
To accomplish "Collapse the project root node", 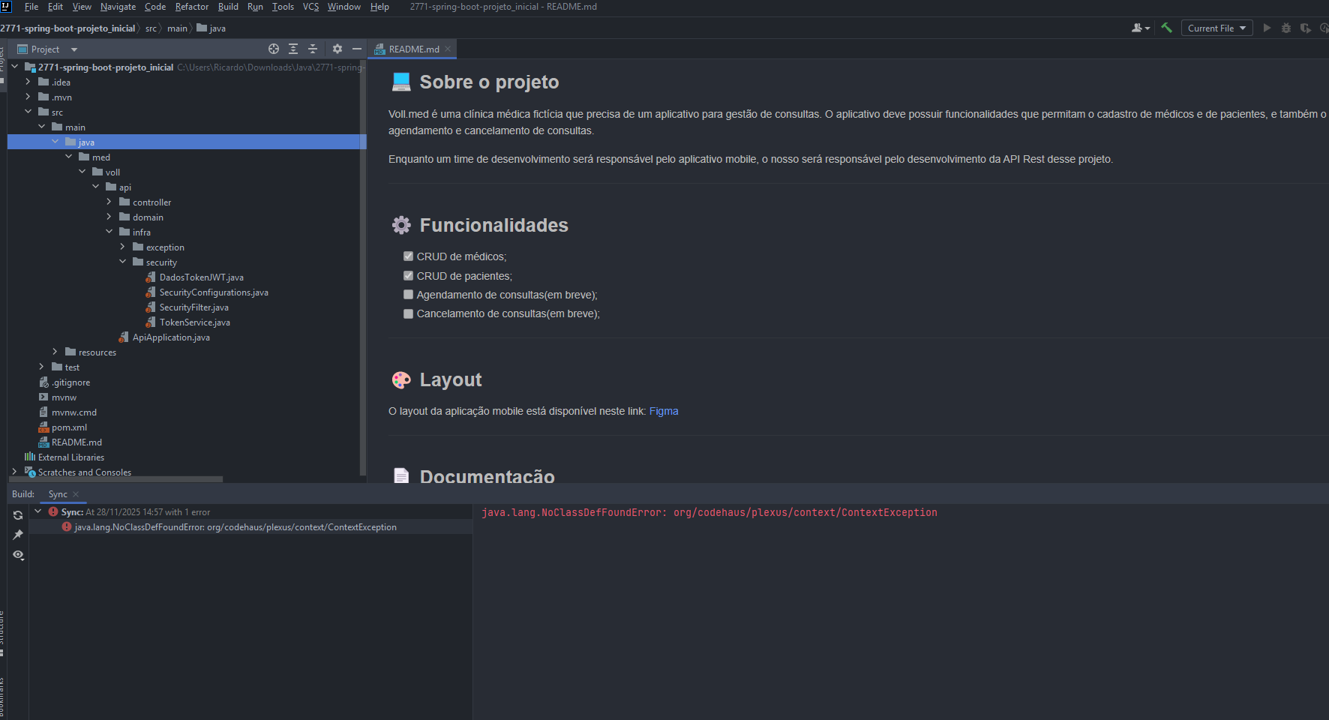I will pyautogui.click(x=14, y=67).
